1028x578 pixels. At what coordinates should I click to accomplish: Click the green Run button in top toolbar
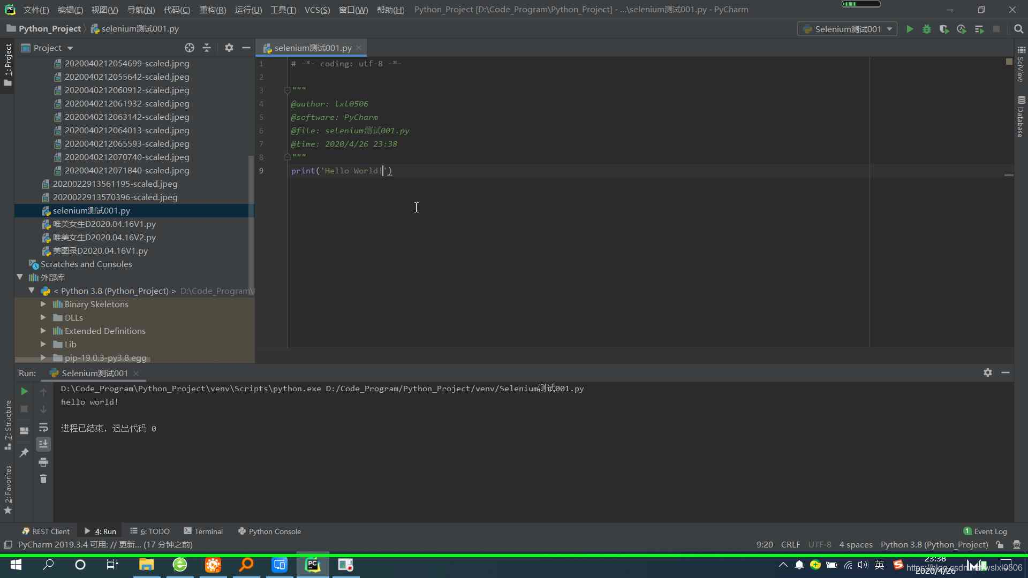click(910, 29)
